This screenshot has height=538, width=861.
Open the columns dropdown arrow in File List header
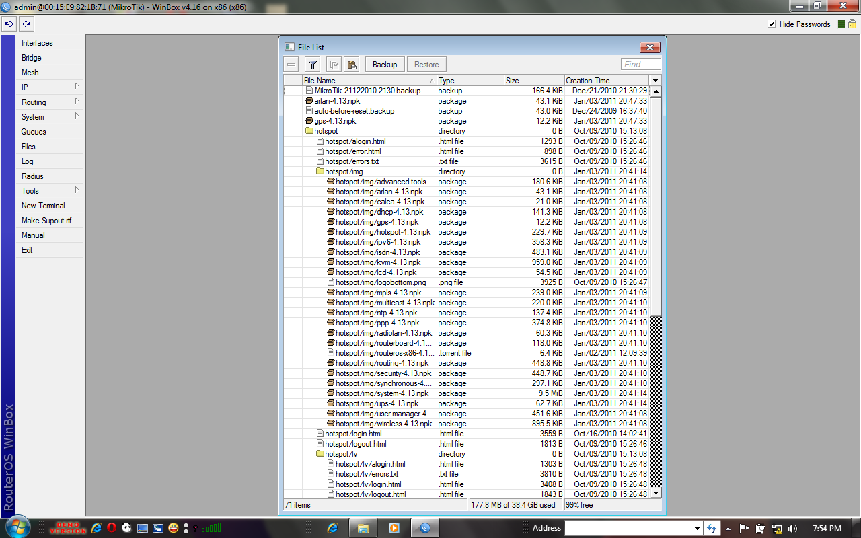pyautogui.click(x=656, y=80)
